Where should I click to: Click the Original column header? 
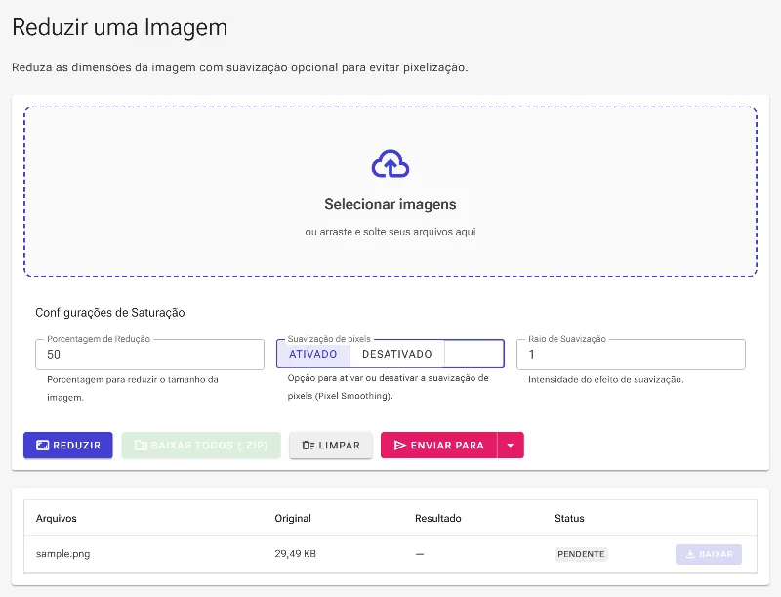point(293,518)
